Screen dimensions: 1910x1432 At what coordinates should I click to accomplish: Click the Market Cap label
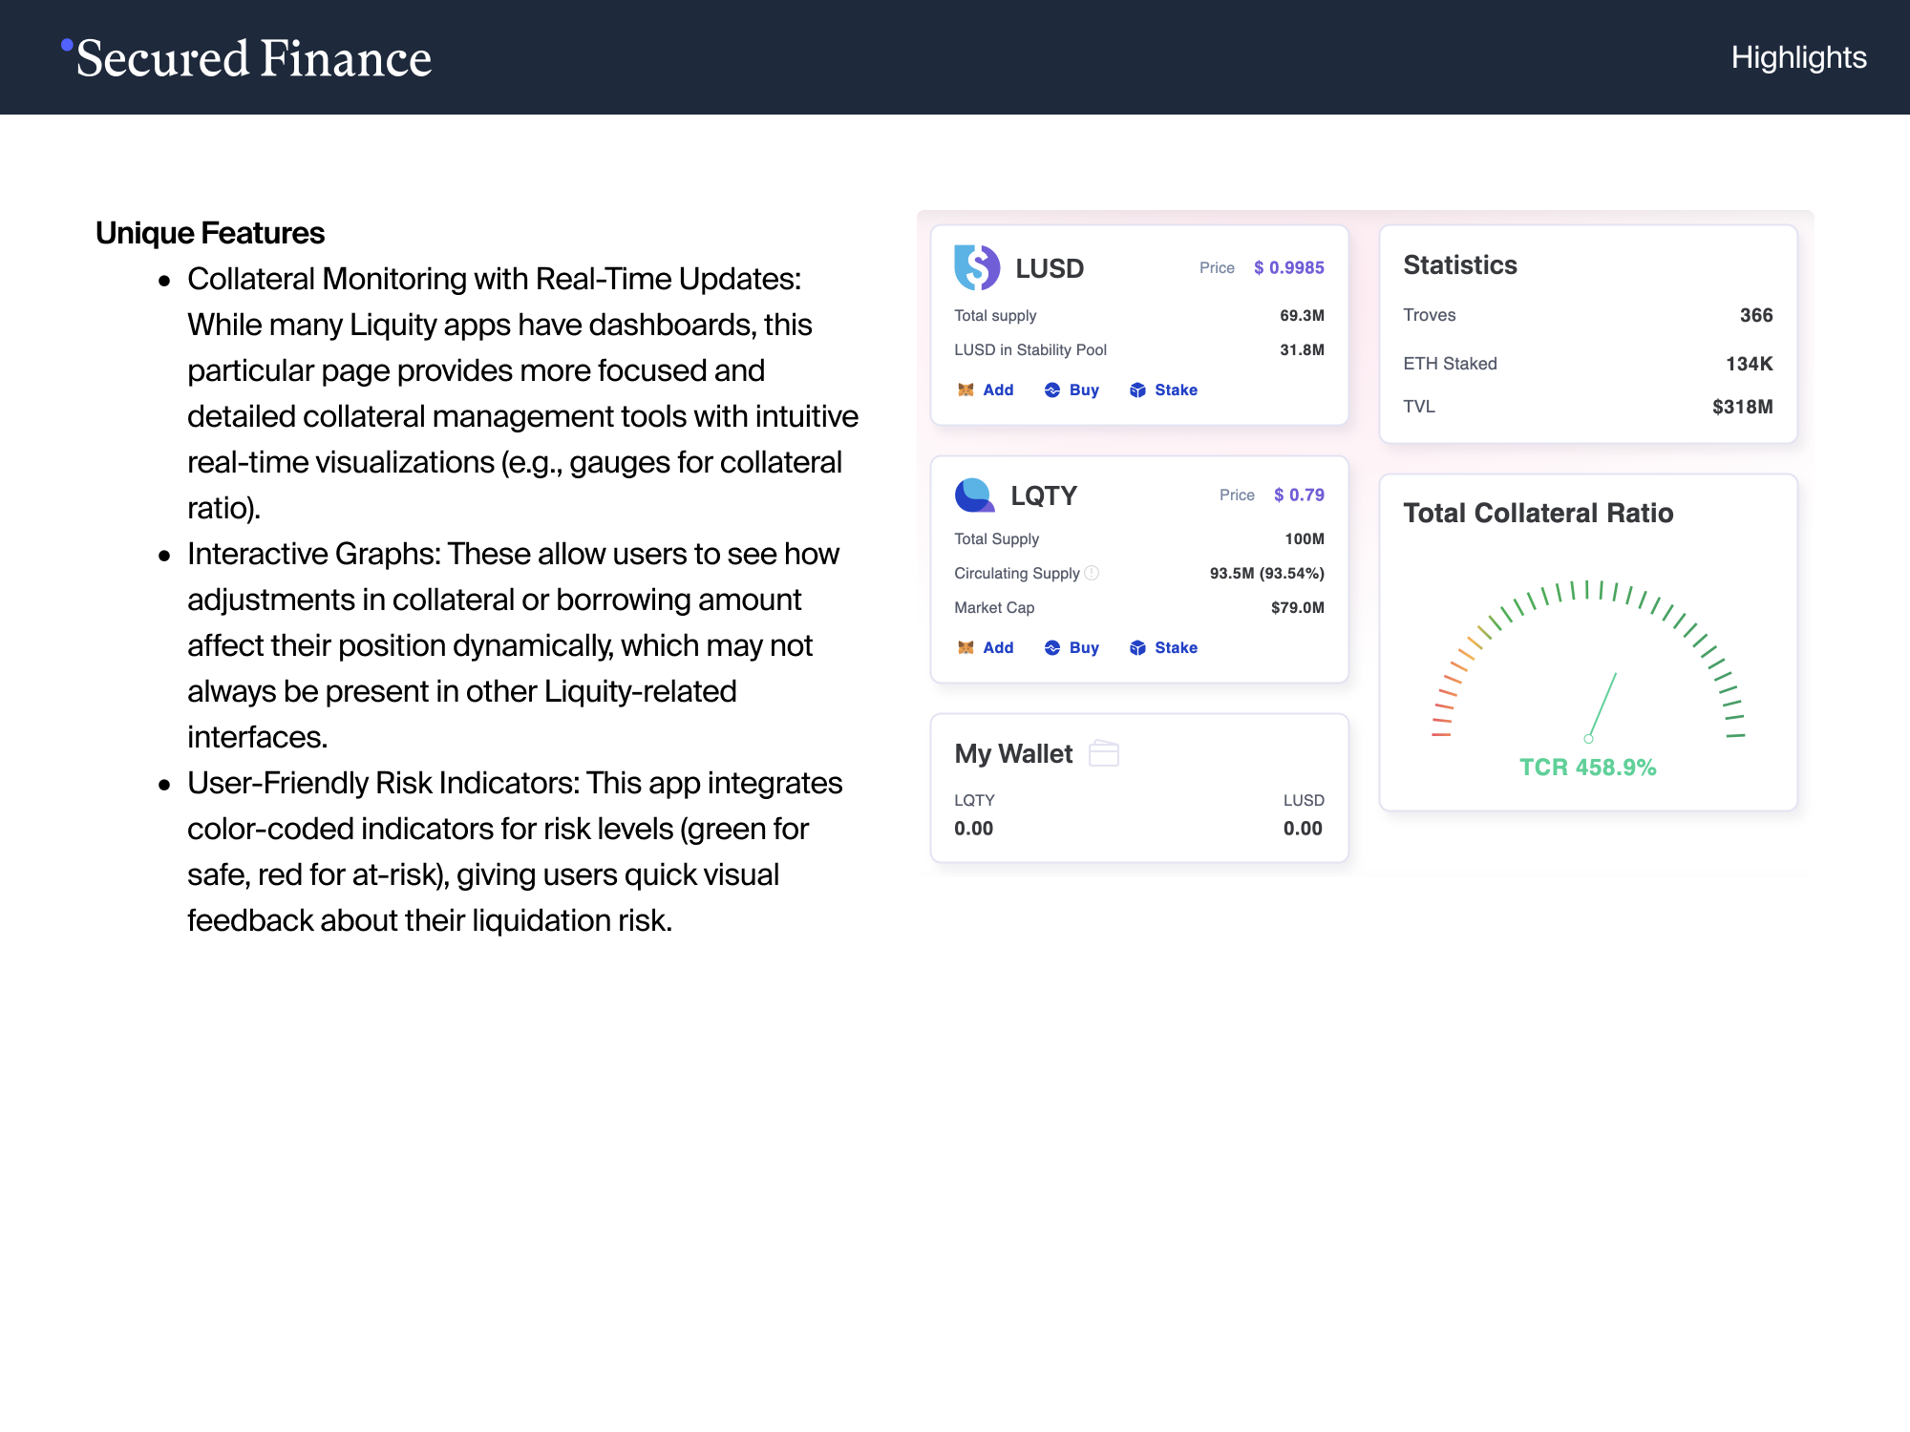tap(994, 607)
